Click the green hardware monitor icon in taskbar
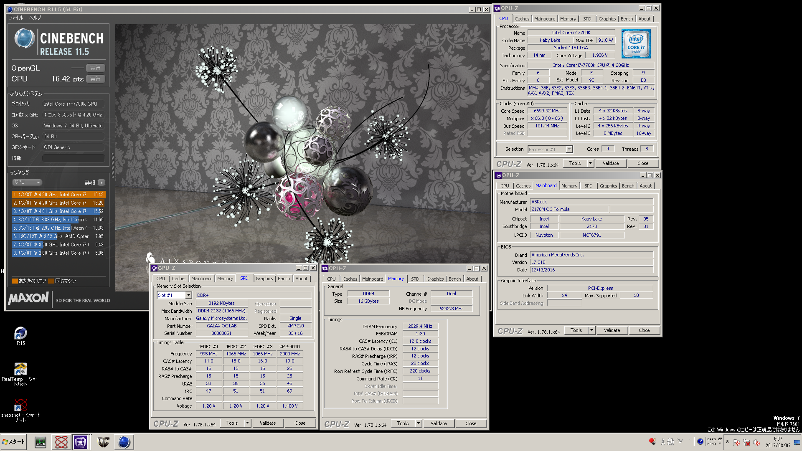Screen dimensions: 802x451 [41, 442]
